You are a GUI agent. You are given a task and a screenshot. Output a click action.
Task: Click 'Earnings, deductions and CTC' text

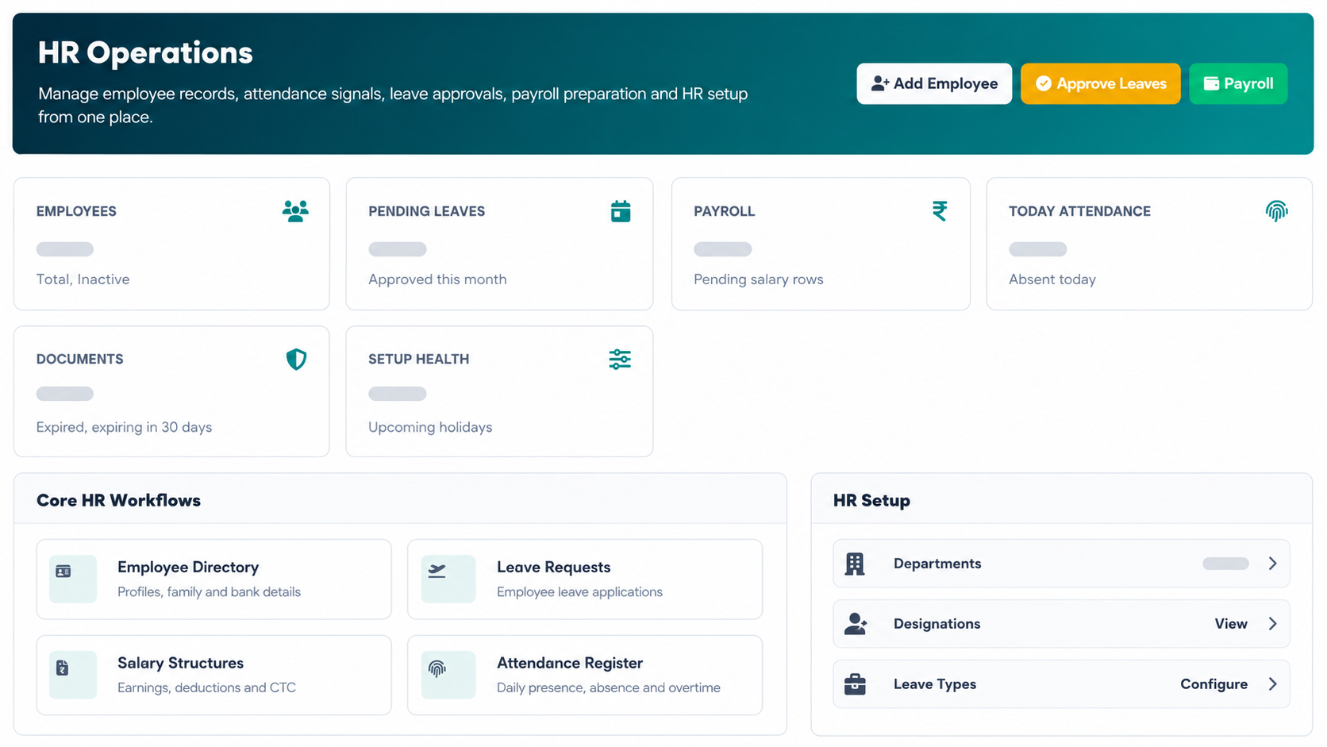pyautogui.click(x=206, y=687)
